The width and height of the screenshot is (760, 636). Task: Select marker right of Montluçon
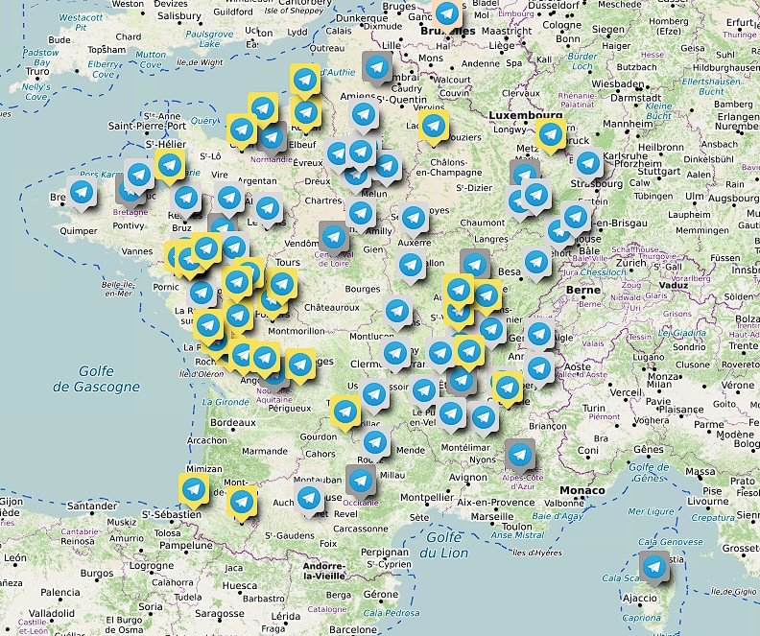[x=397, y=313]
